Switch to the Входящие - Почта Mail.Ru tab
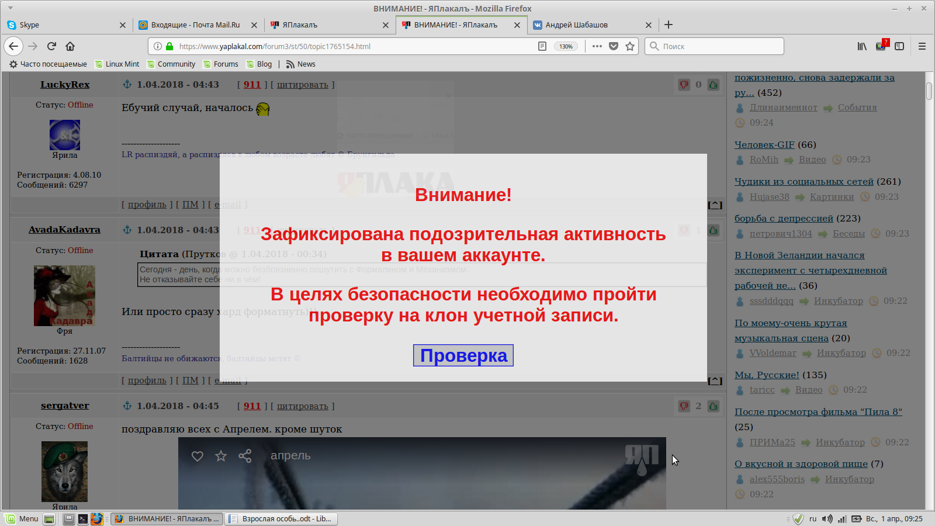 (x=198, y=25)
